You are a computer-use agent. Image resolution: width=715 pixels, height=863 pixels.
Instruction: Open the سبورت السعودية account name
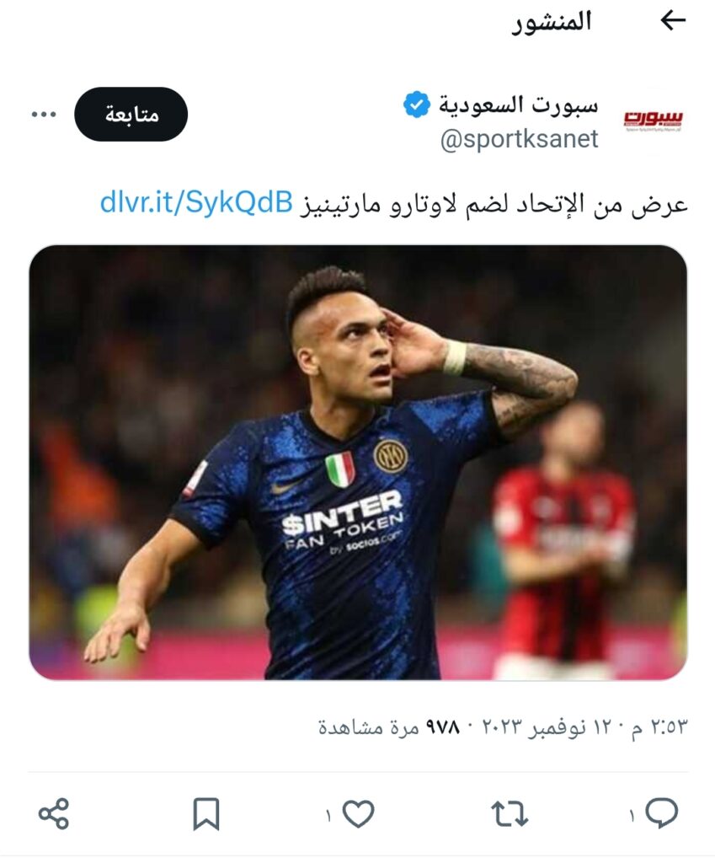(518, 104)
